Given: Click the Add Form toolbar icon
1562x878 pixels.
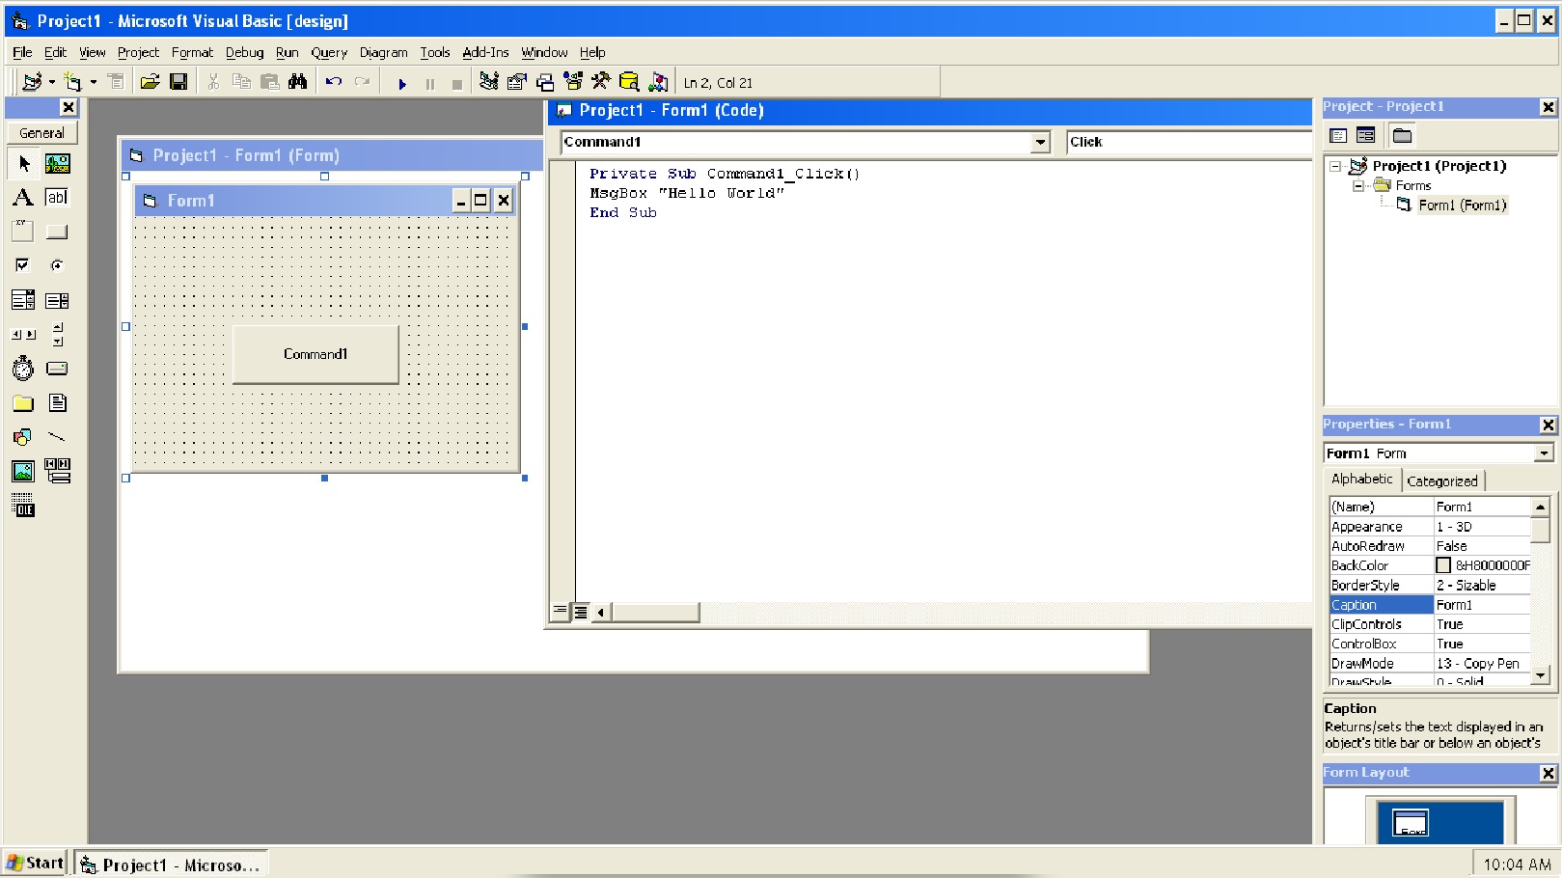Looking at the screenshot, I should (73, 82).
